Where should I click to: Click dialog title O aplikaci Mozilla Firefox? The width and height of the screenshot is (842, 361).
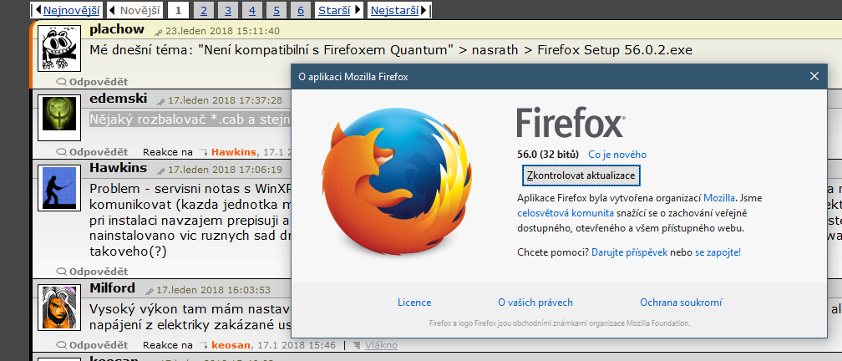click(353, 77)
